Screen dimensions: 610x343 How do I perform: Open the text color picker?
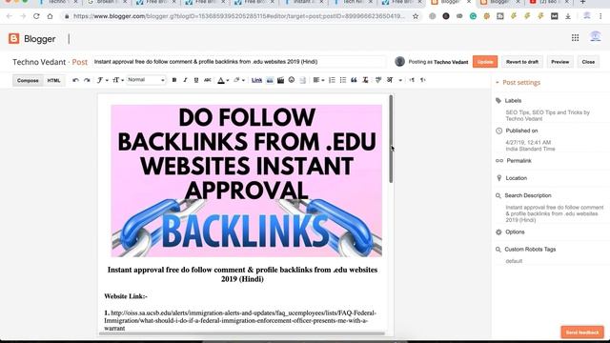coord(223,80)
